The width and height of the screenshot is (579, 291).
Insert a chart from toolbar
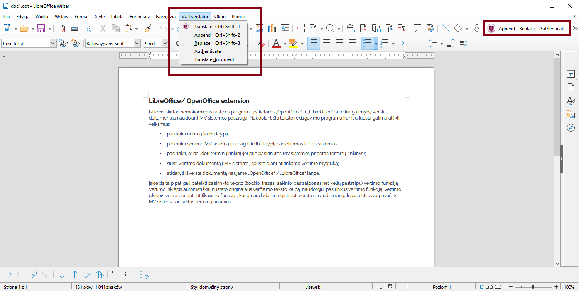[272, 28]
